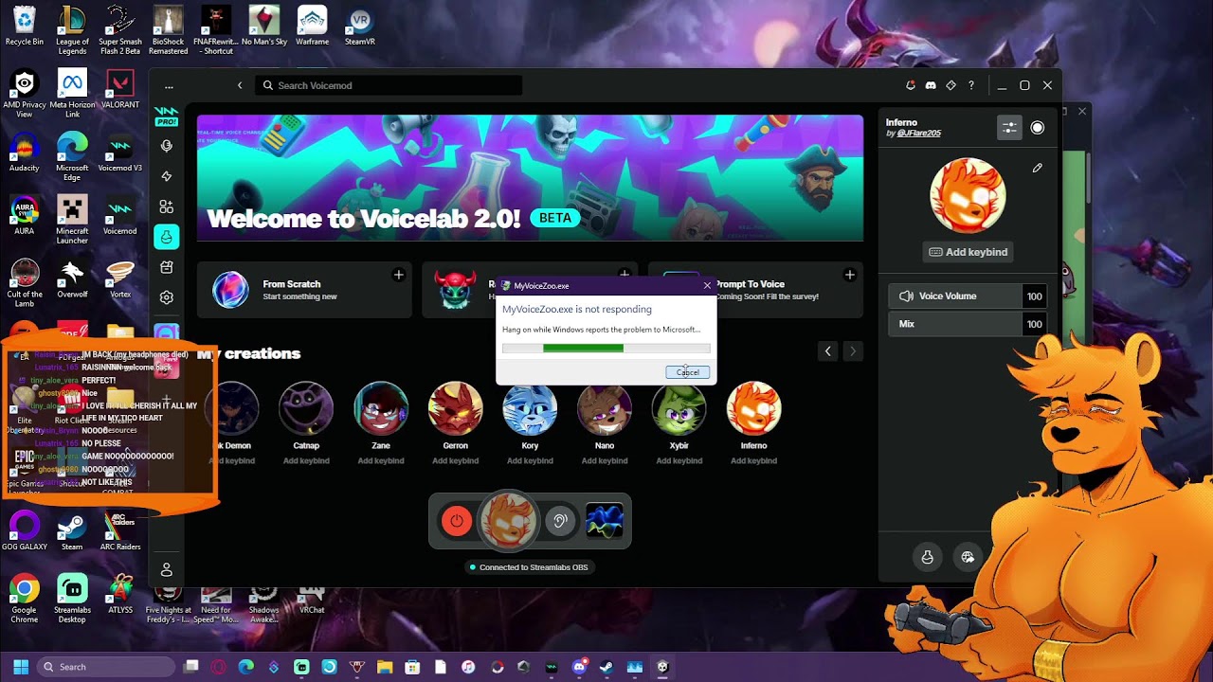Click the dialog progress bar
This screenshot has width=1213, height=682.
pyautogui.click(x=606, y=349)
